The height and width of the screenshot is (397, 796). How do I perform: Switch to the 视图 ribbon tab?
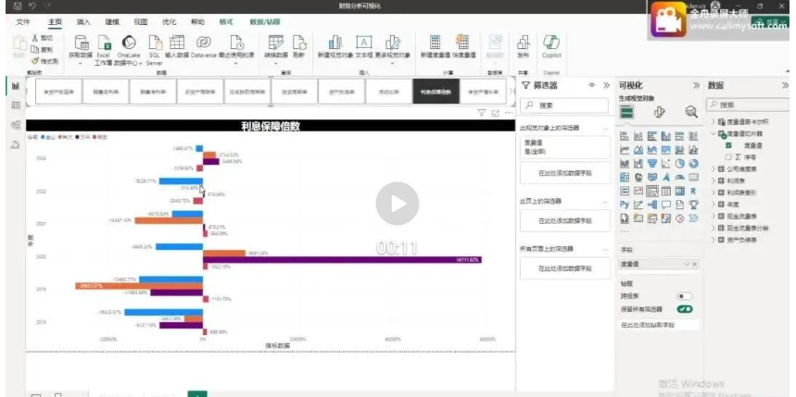coord(140,22)
